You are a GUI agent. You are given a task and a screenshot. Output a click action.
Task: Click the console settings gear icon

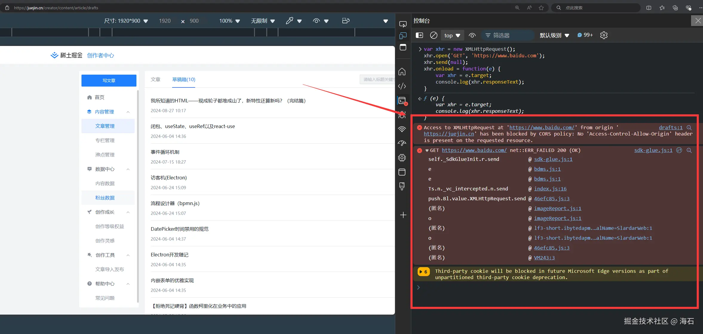tap(604, 35)
